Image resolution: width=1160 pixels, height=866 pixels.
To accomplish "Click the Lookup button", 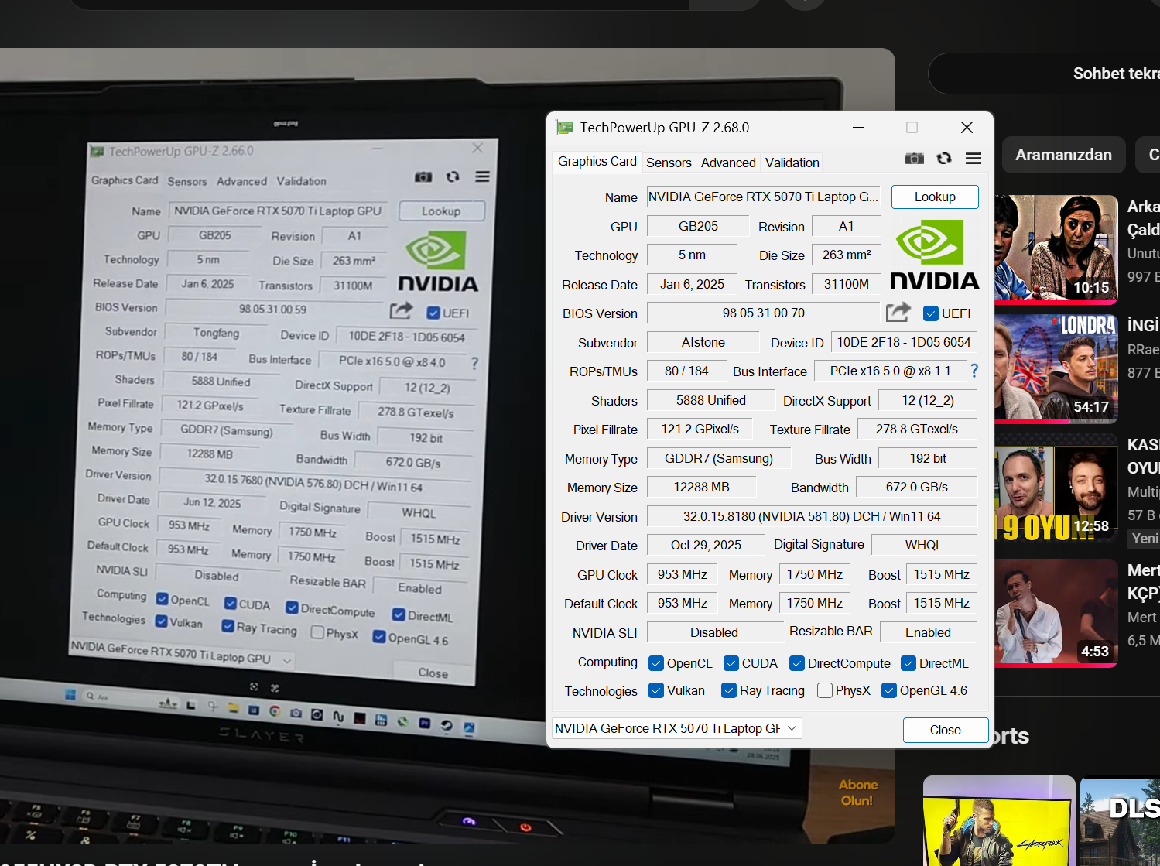I will (935, 197).
